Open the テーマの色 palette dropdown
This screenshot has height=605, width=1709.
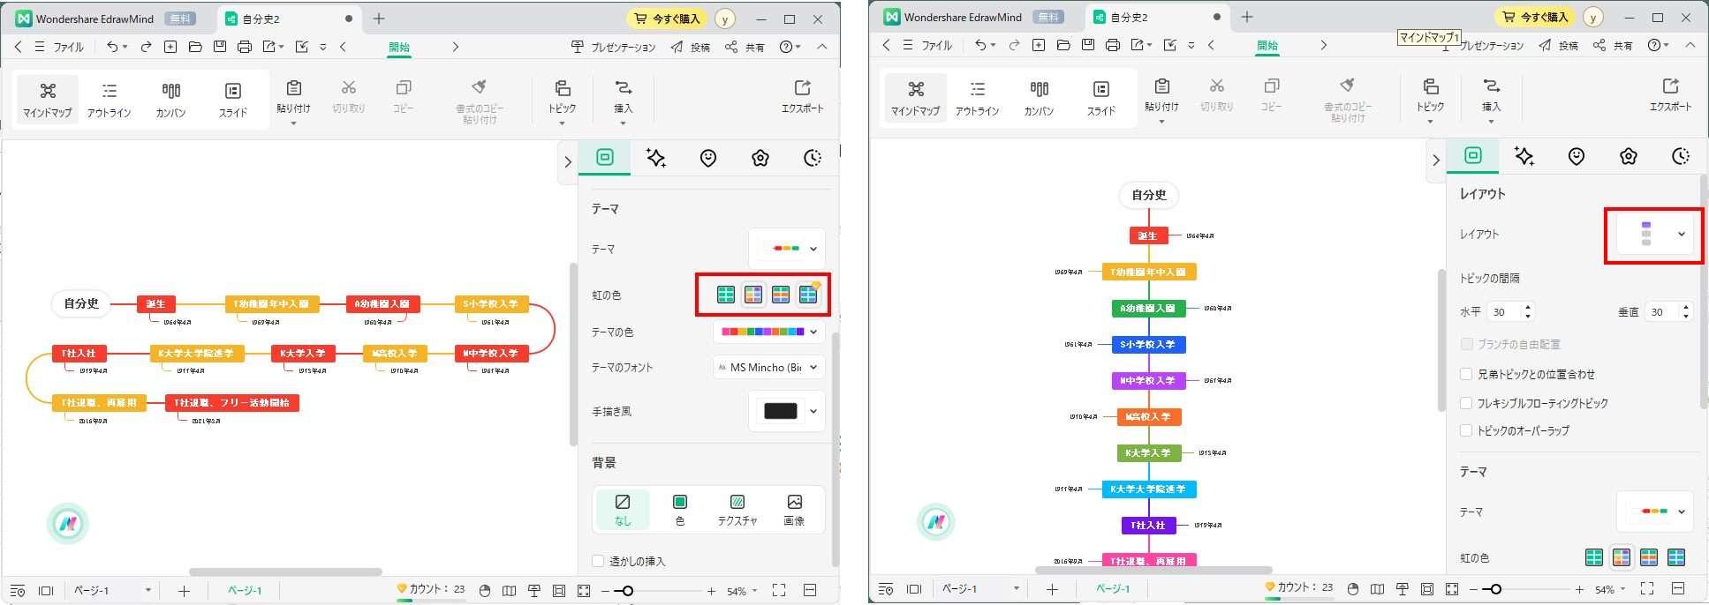pyautogui.click(x=769, y=332)
